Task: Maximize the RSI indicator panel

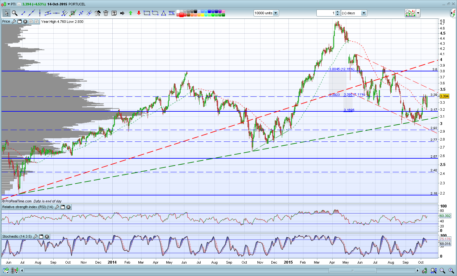Action: pyautogui.click(x=63, y=207)
